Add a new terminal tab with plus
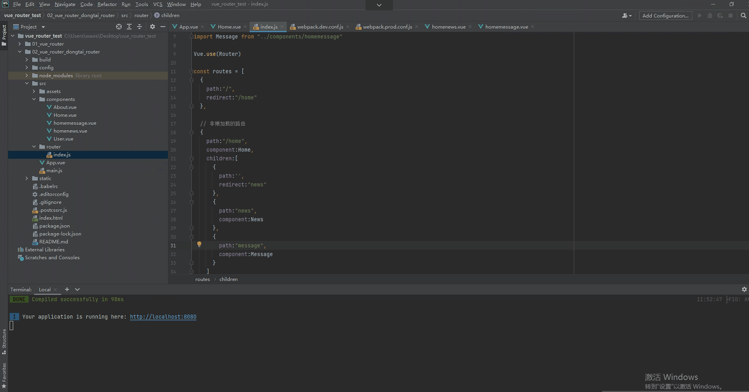749x392 pixels. [67, 289]
